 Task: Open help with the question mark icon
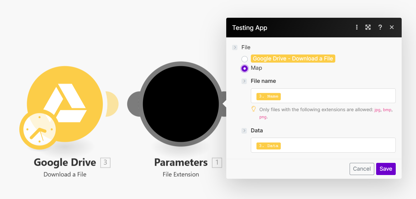pos(380,27)
